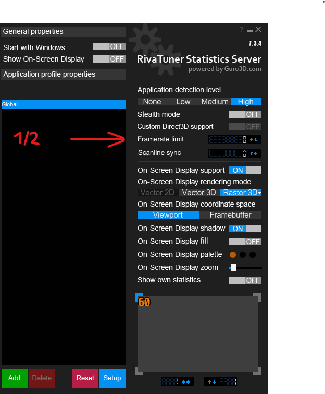The image size is (325, 394).
Task: Toggle On-Screen Display fill switch
Action: [x=245, y=242]
